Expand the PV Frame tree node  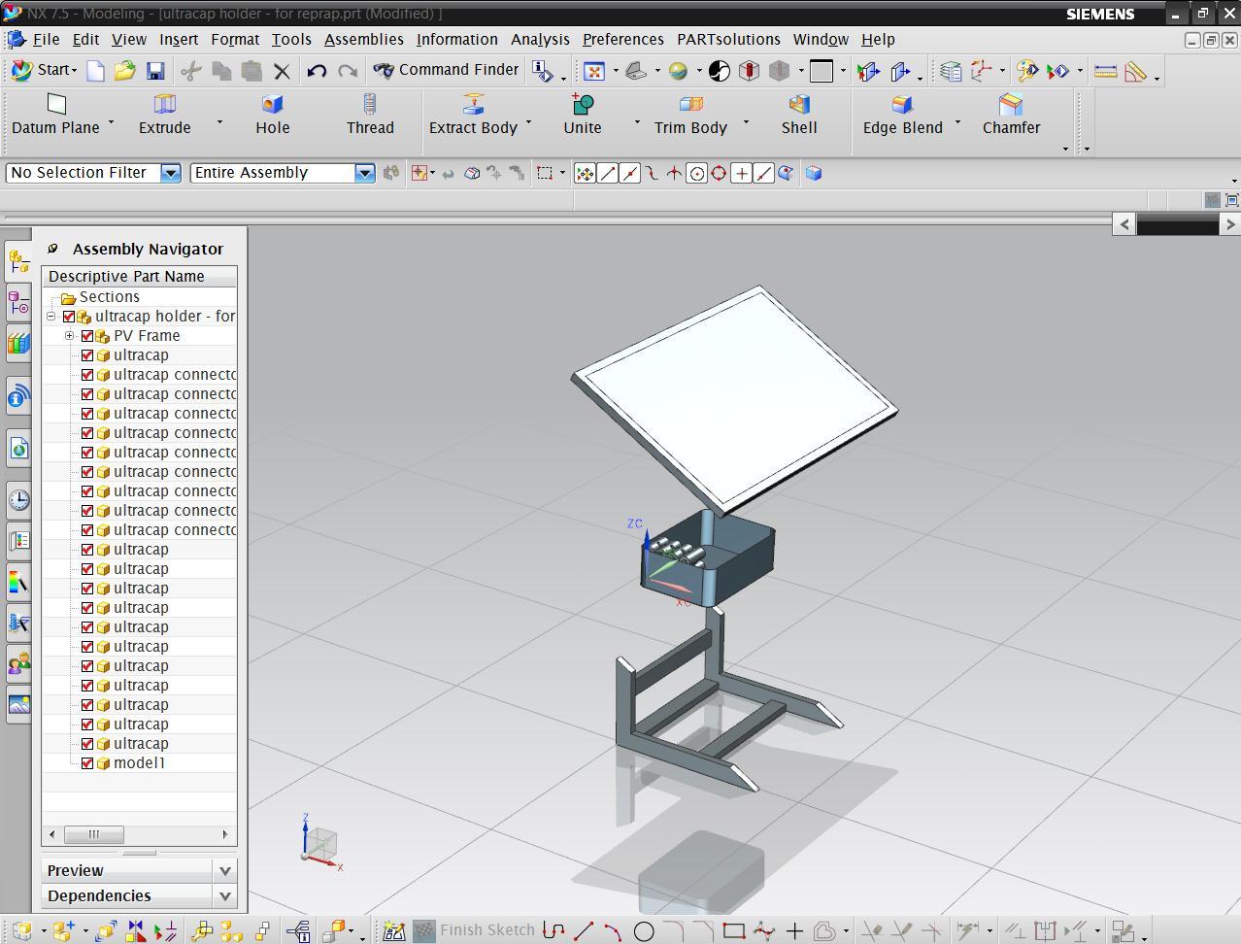pos(70,336)
